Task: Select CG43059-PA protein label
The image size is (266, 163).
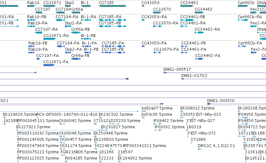Action: click(x=154, y=43)
